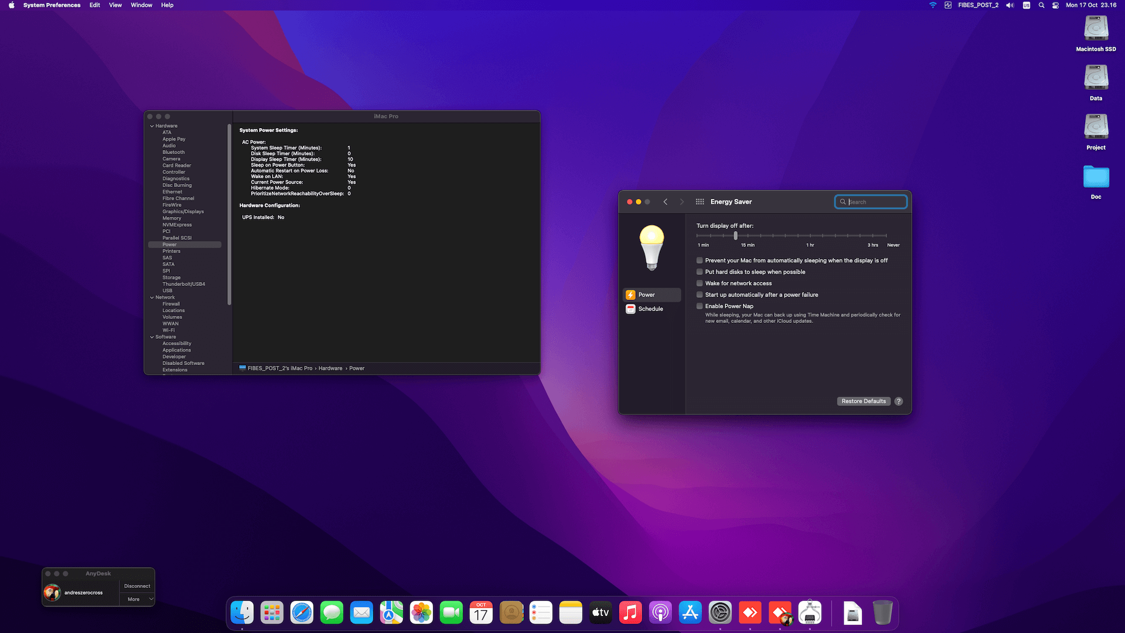Show all preferences grid icon

700,202
